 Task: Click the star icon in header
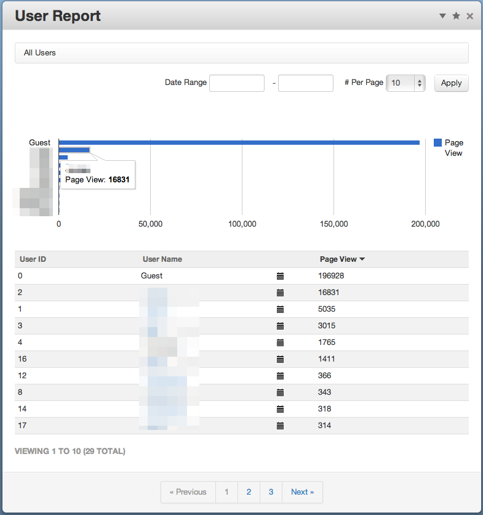click(456, 16)
